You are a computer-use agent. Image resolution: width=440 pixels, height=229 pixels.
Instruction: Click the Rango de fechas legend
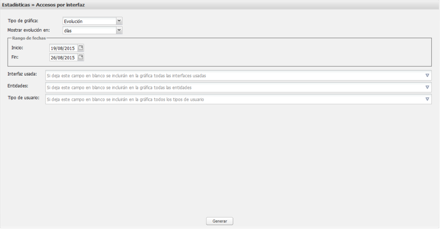click(29, 38)
